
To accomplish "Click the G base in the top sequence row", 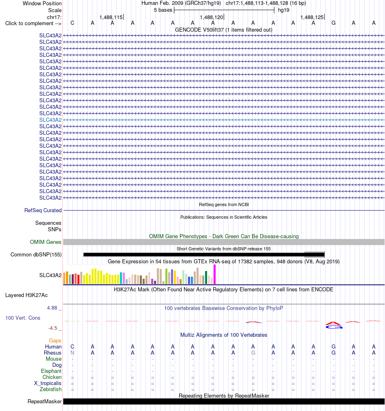I will 334,23.
